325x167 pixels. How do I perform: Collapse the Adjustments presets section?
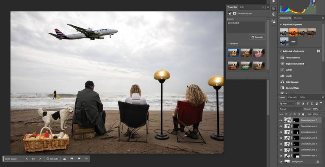pyautogui.click(x=281, y=24)
